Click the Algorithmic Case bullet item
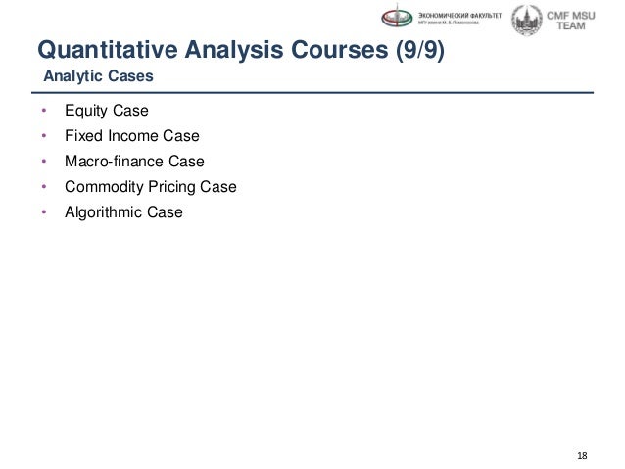Image resolution: width=625 pixels, height=469 pixels. (123, 212)
